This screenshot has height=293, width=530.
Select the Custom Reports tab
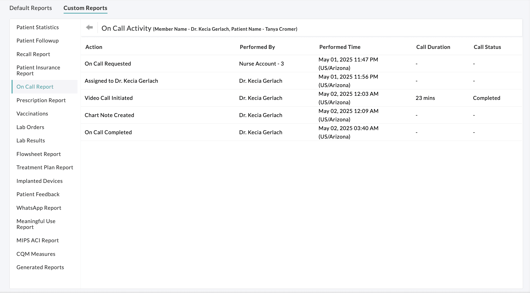[x=85, y=8]
